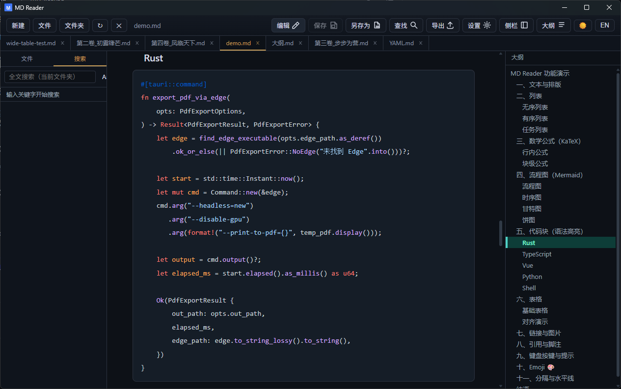
Task: Close the wide-table-test.md tab
Action: pyautogui.click(x=62, y=43)
